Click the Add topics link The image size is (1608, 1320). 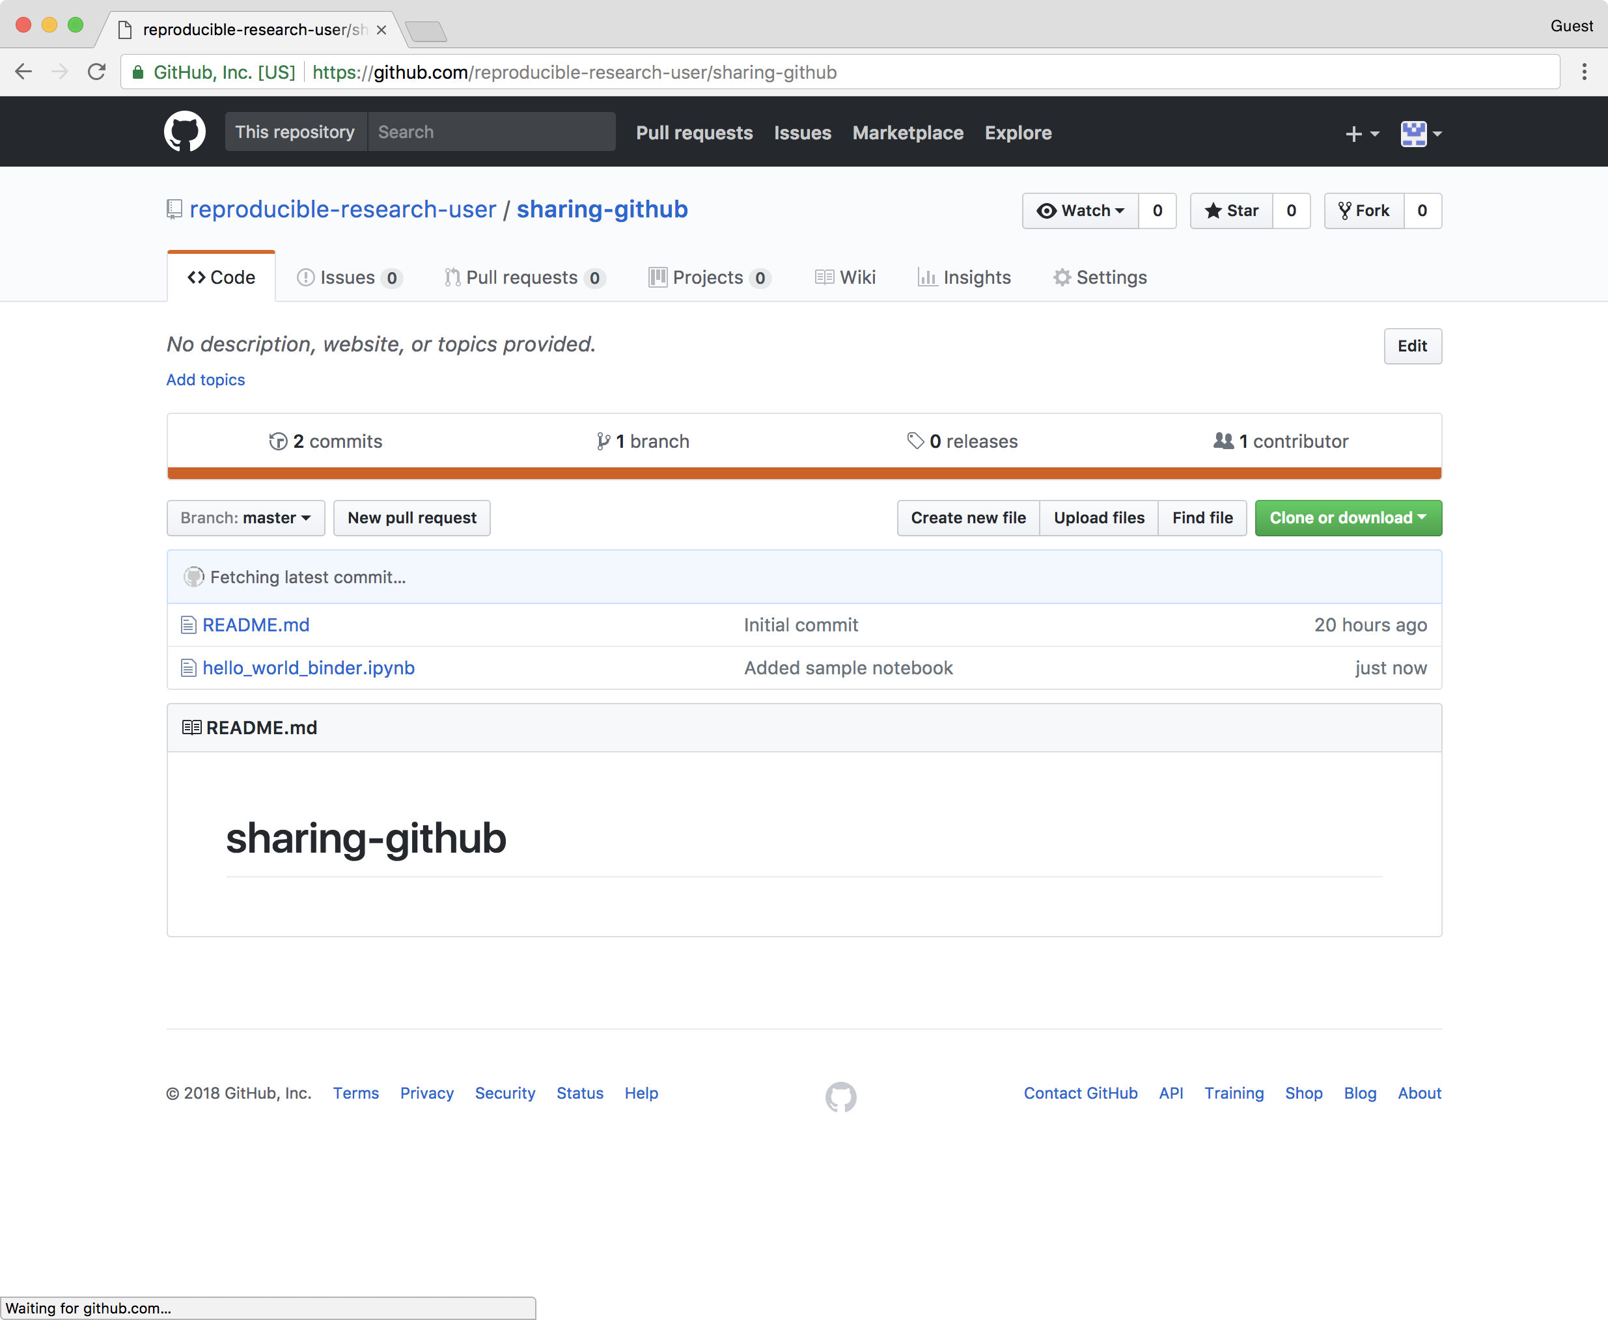(206, 379)
